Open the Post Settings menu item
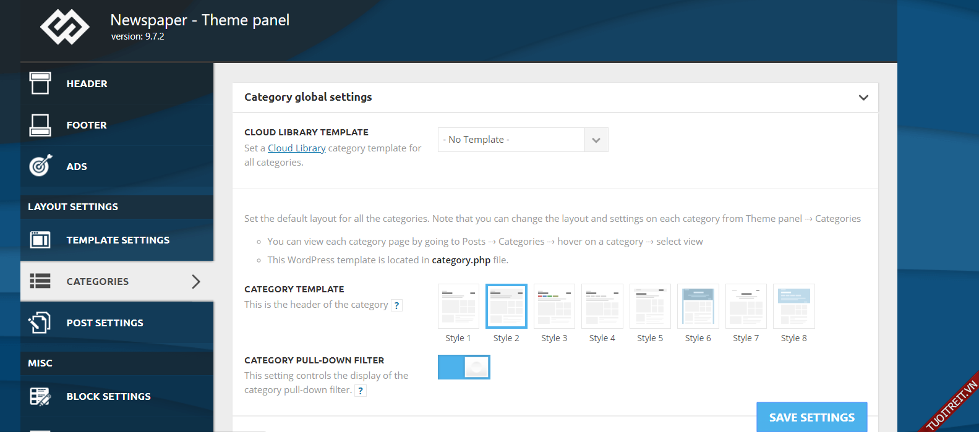Viewport: 979px width, 432px height. (105, 323)
